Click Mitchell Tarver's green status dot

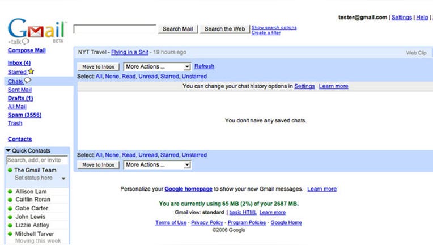tap(10, 234)
